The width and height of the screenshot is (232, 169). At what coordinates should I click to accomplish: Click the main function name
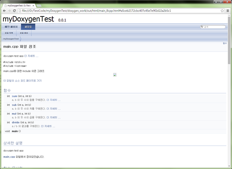click(15, 131)
